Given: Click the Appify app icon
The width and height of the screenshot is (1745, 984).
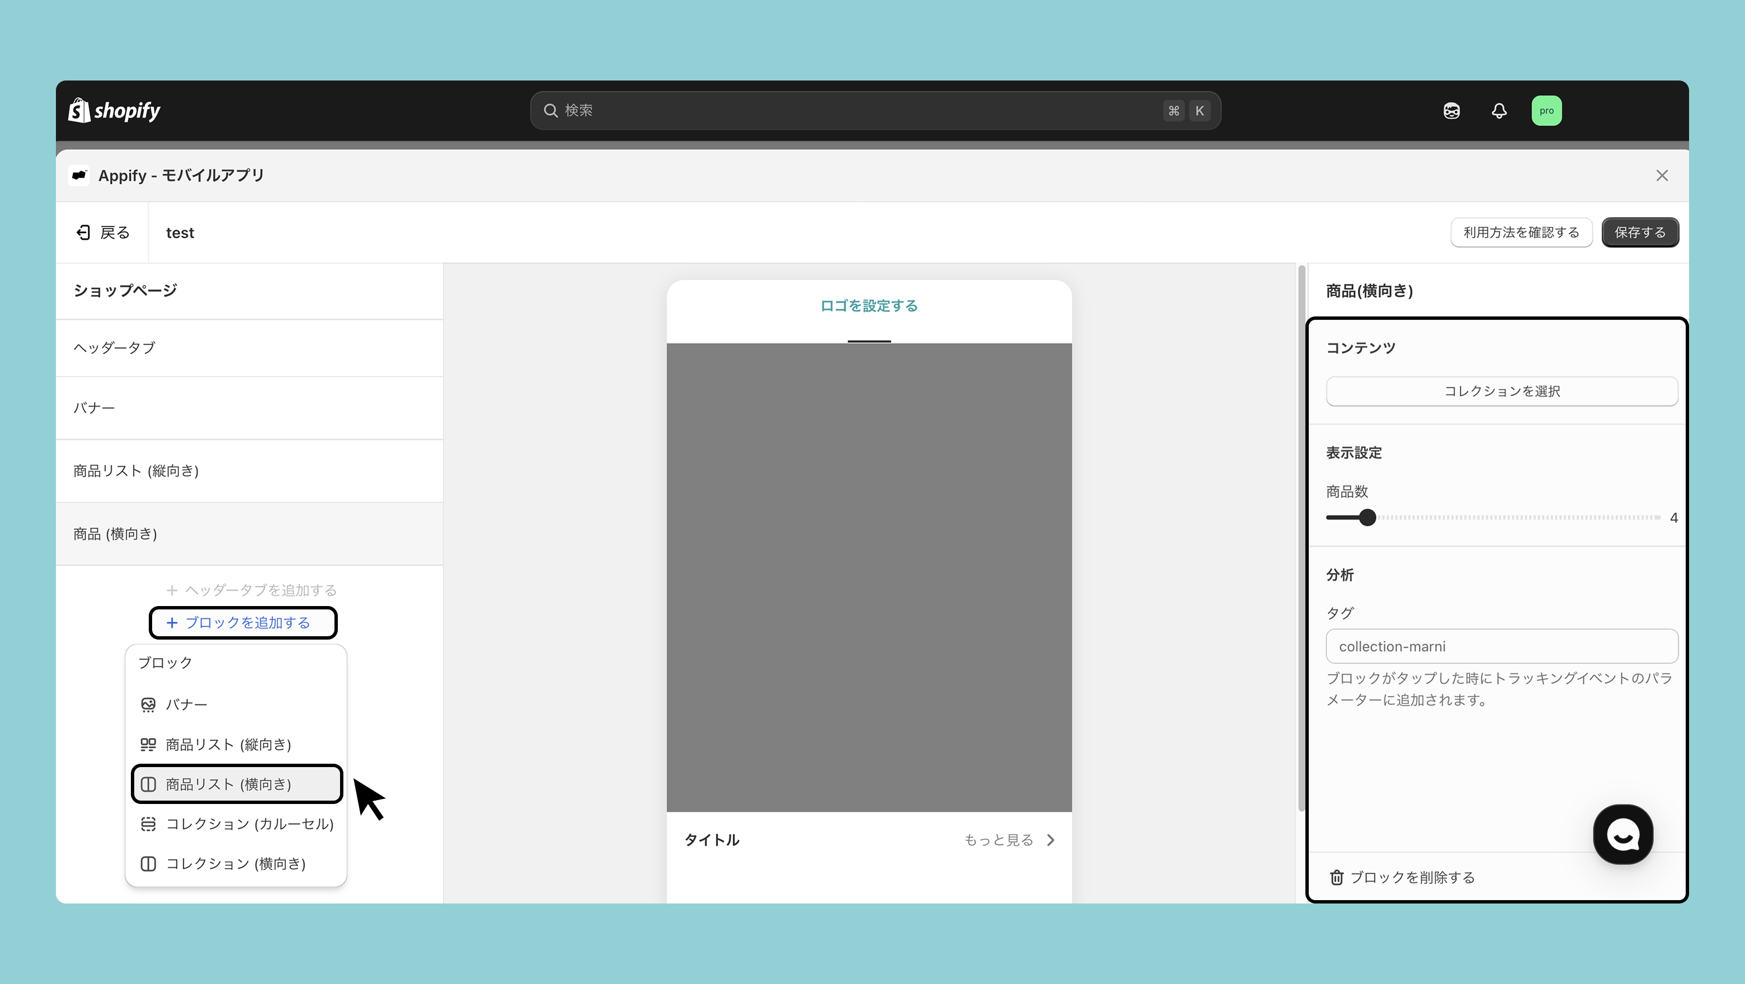Looking at the screenshot, I should 79,176.
